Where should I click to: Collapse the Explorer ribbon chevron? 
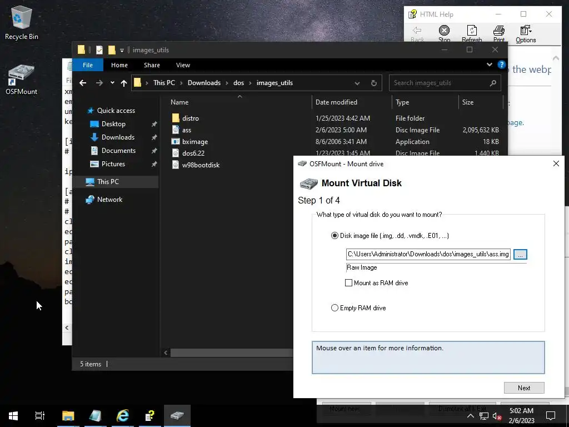(x=490, y=64)
